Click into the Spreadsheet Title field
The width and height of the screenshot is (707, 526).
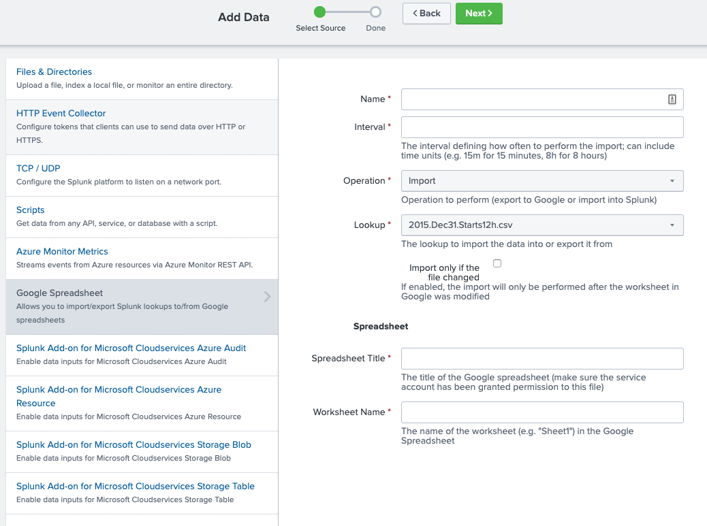click(x=542, y=359)
